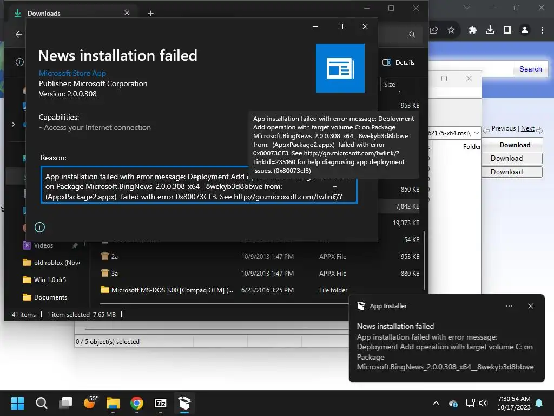The height and width of the screenshot is (416, 554).
Task: Follow the Previous link on the webpage
Action: tap(504, 128)
